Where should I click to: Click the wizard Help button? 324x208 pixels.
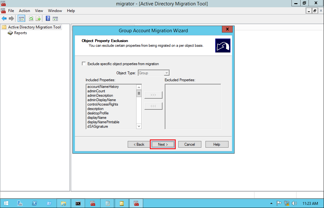[x=217, y=144]
